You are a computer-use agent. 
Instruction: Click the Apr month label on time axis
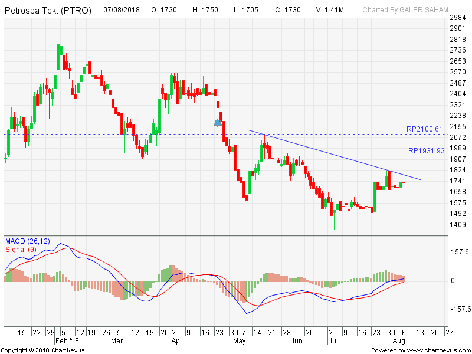pos(176,341)
